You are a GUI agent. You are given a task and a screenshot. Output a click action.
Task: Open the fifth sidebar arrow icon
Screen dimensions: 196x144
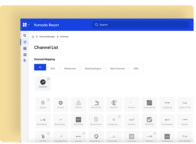coord(25,61)
